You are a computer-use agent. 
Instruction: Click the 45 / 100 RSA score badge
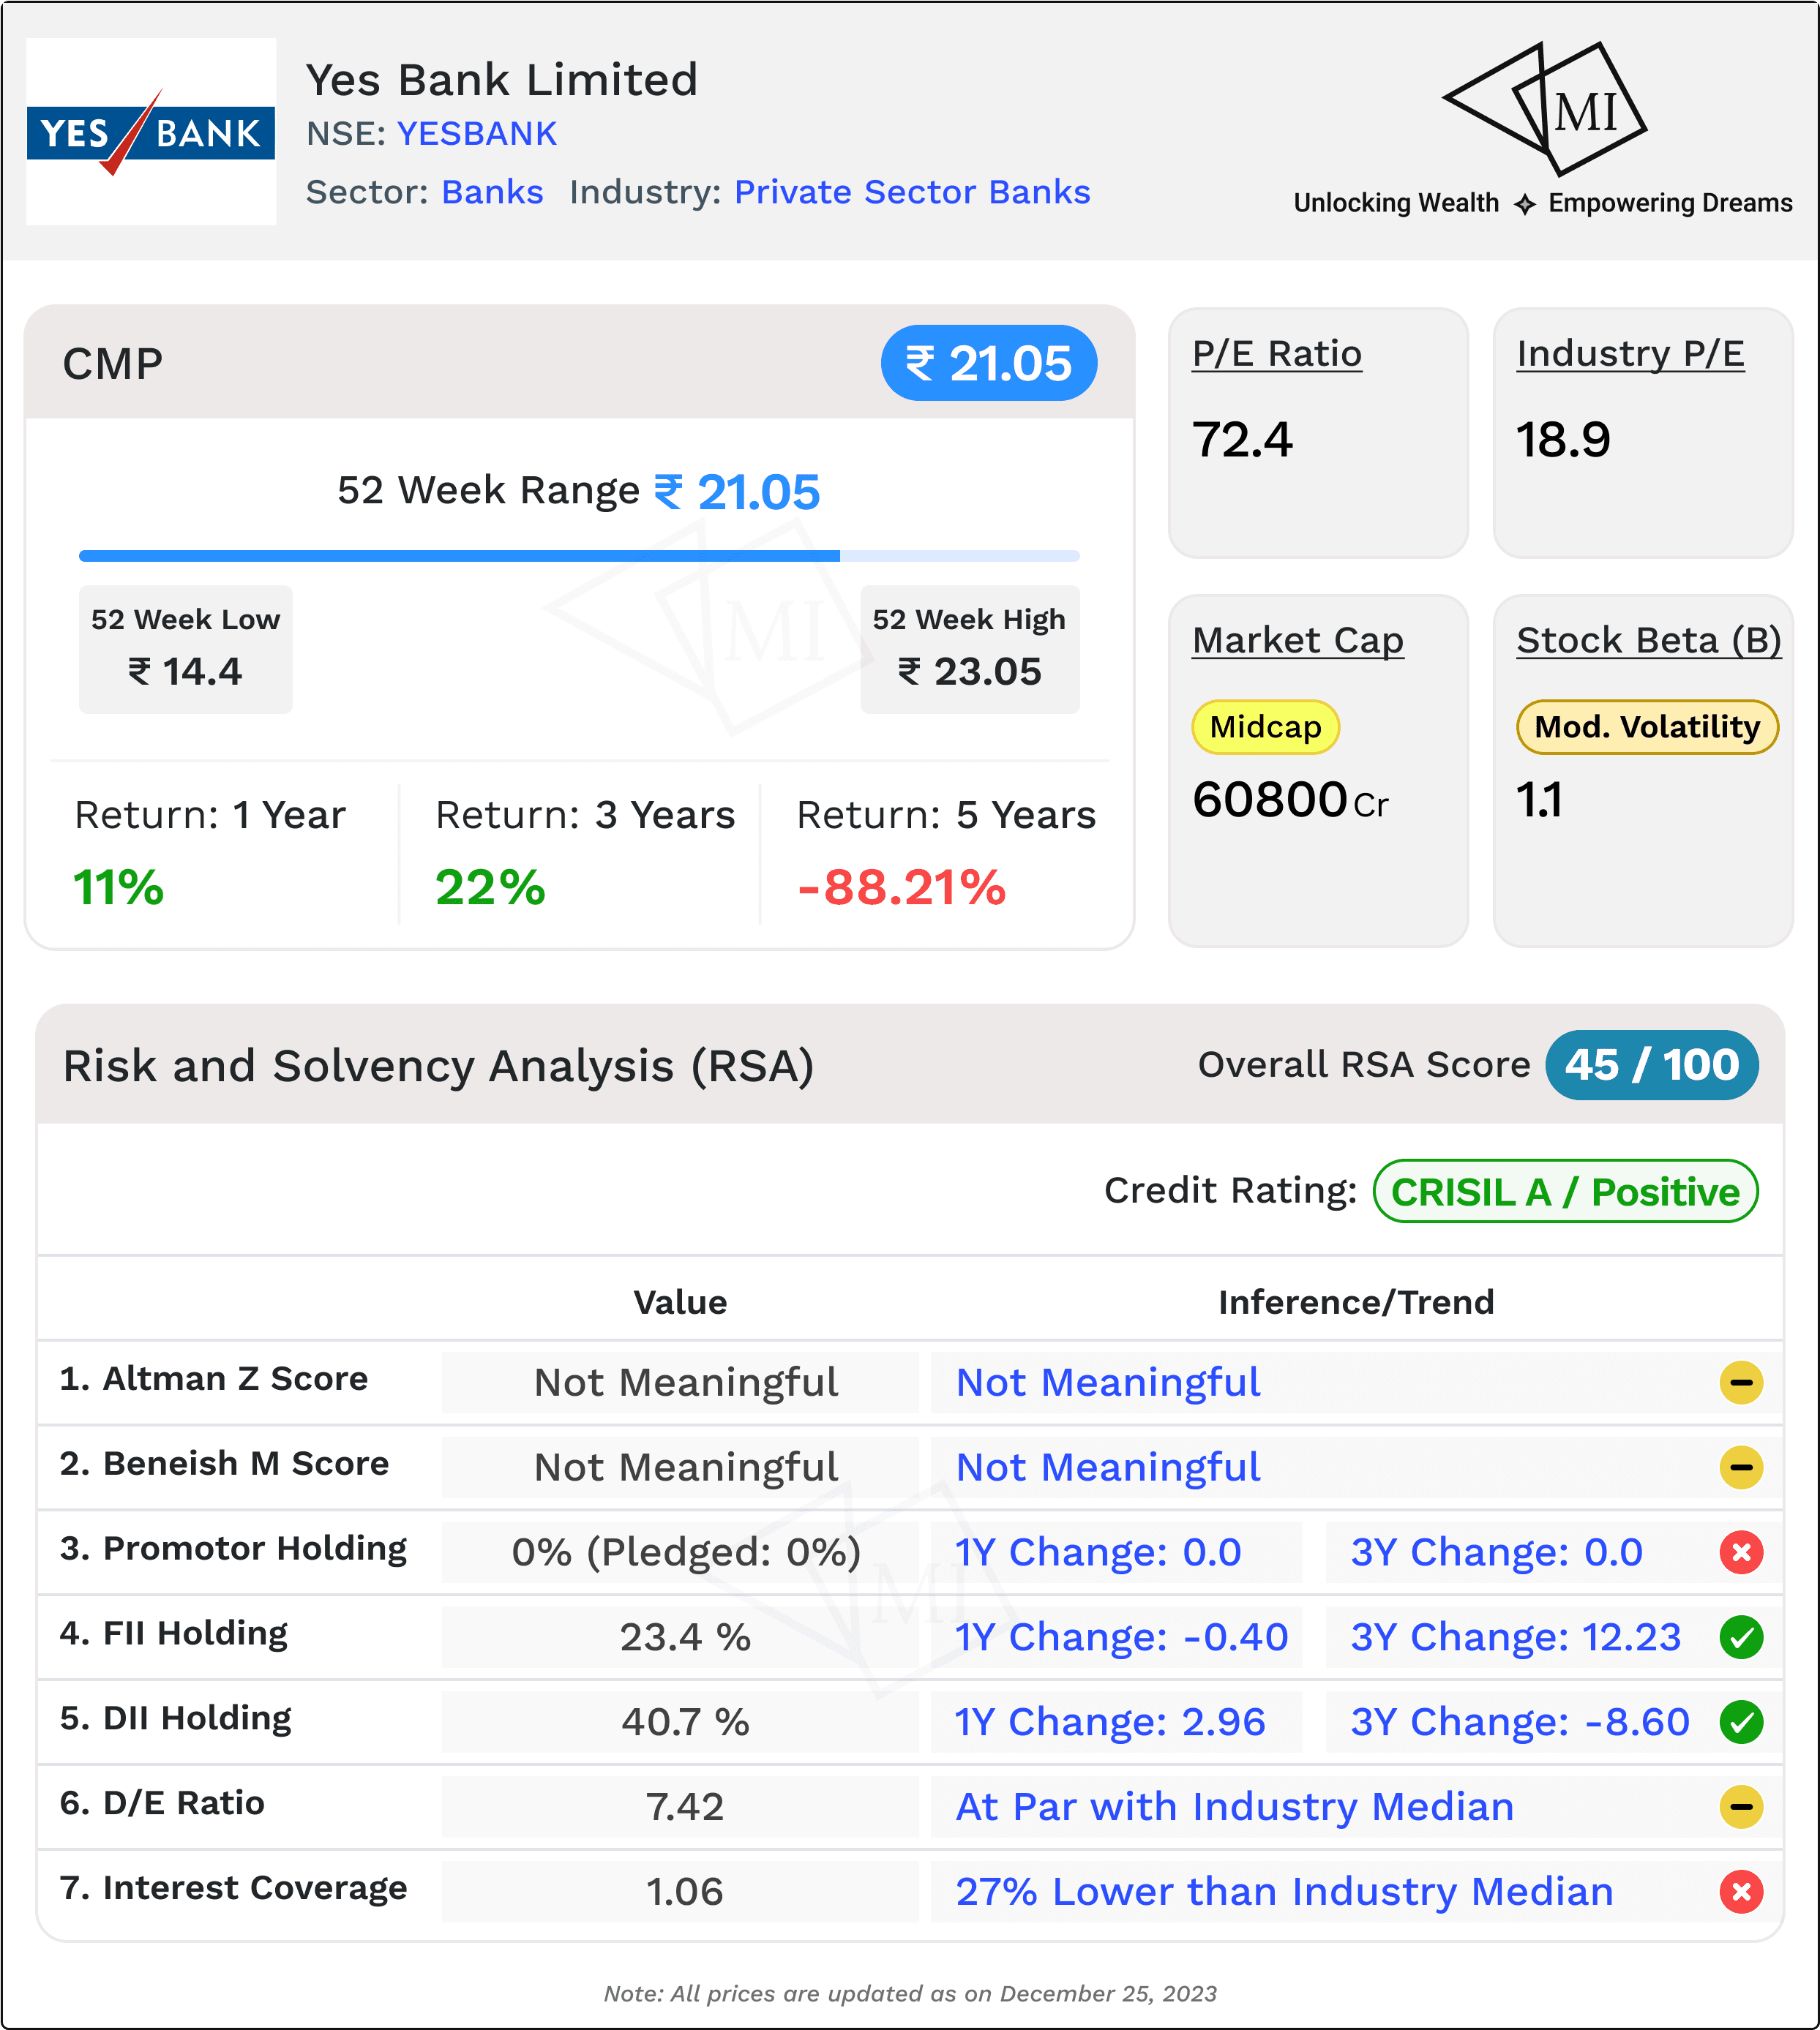click(x=1652, y=1064)
